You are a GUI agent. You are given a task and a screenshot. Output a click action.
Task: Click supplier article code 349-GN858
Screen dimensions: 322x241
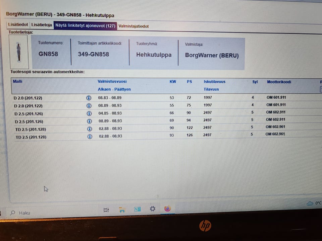pos(94,54)
